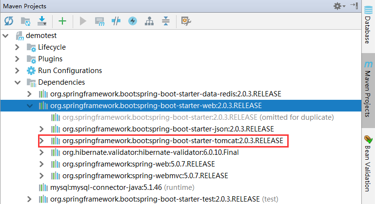375x204 pixels.
Task: Collapse demotest project node
Action: tap(5, 36)
